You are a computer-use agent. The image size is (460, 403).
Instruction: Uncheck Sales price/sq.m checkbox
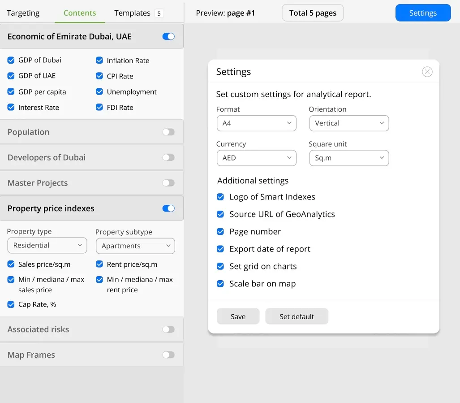coord(11,264)
